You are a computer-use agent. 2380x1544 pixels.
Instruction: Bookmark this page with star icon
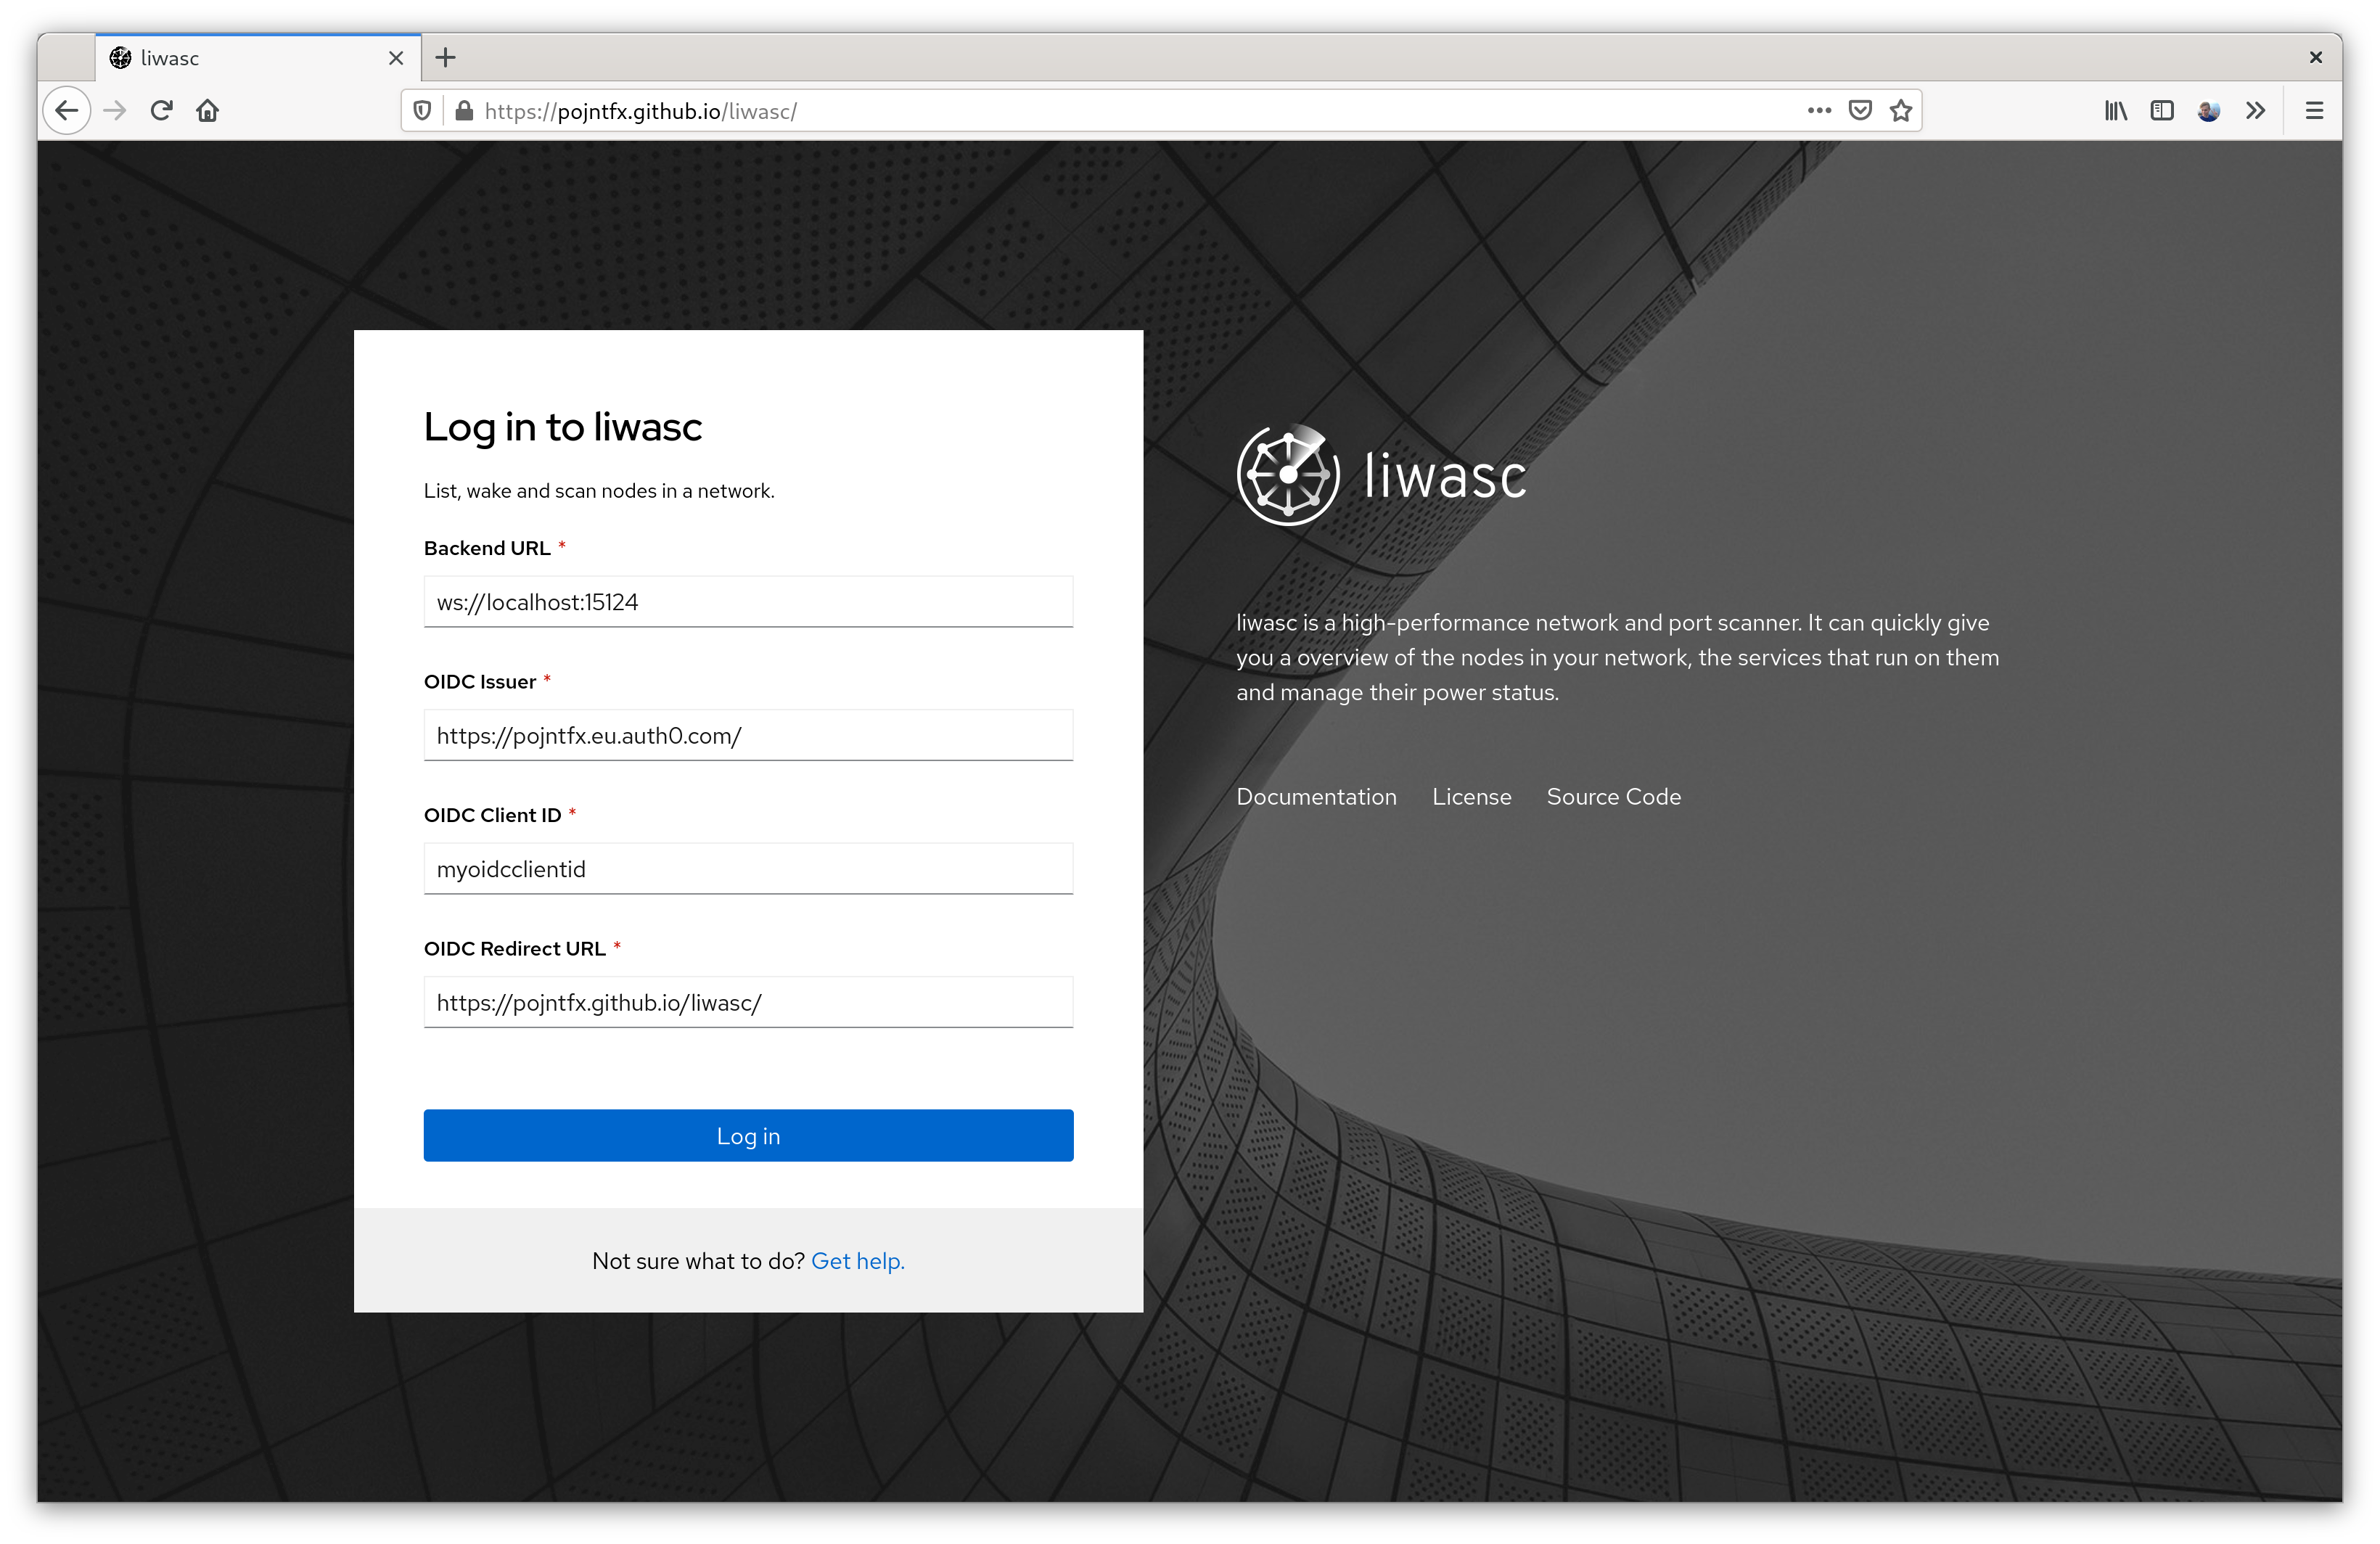point(1900,111)
